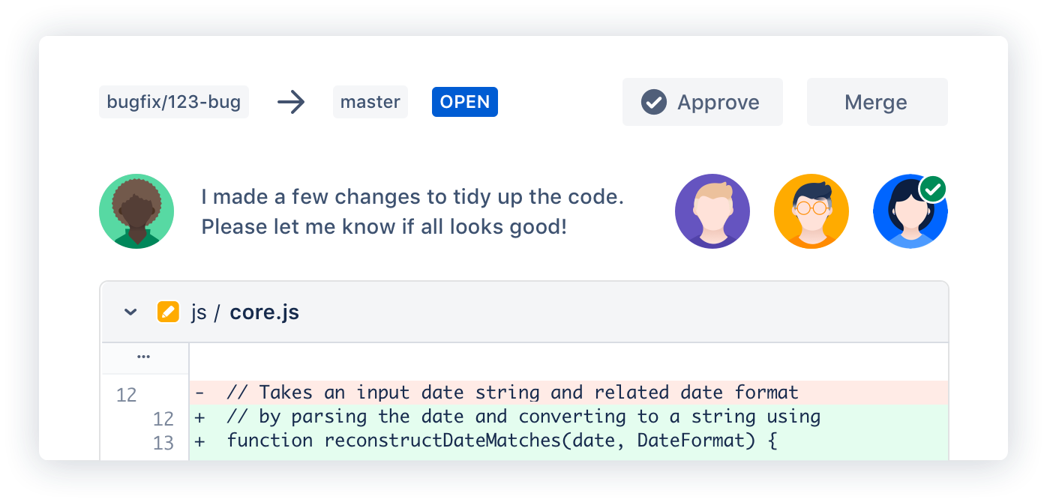Click the Approve button
The width and height of the screenshot is (1047, 502).
702,102
